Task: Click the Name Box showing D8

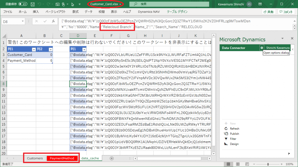Action: [11, 21]
